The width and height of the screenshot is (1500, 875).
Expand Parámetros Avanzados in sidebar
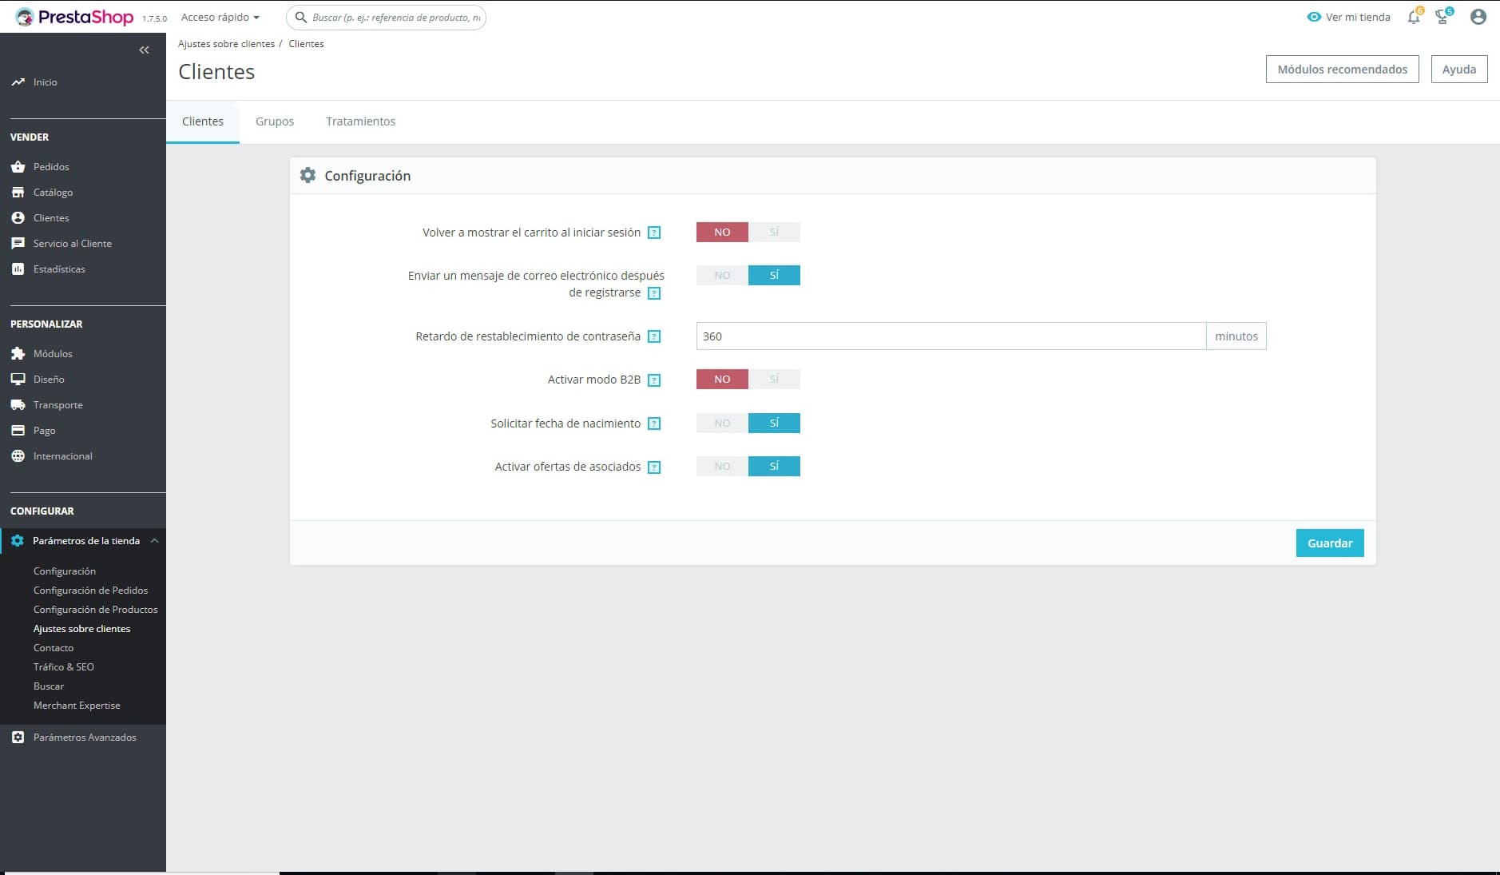(84, 738)
